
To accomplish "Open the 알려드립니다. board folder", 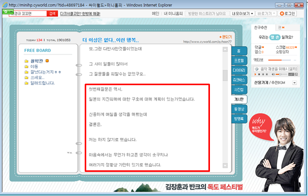I will click(x=43, y=83).
